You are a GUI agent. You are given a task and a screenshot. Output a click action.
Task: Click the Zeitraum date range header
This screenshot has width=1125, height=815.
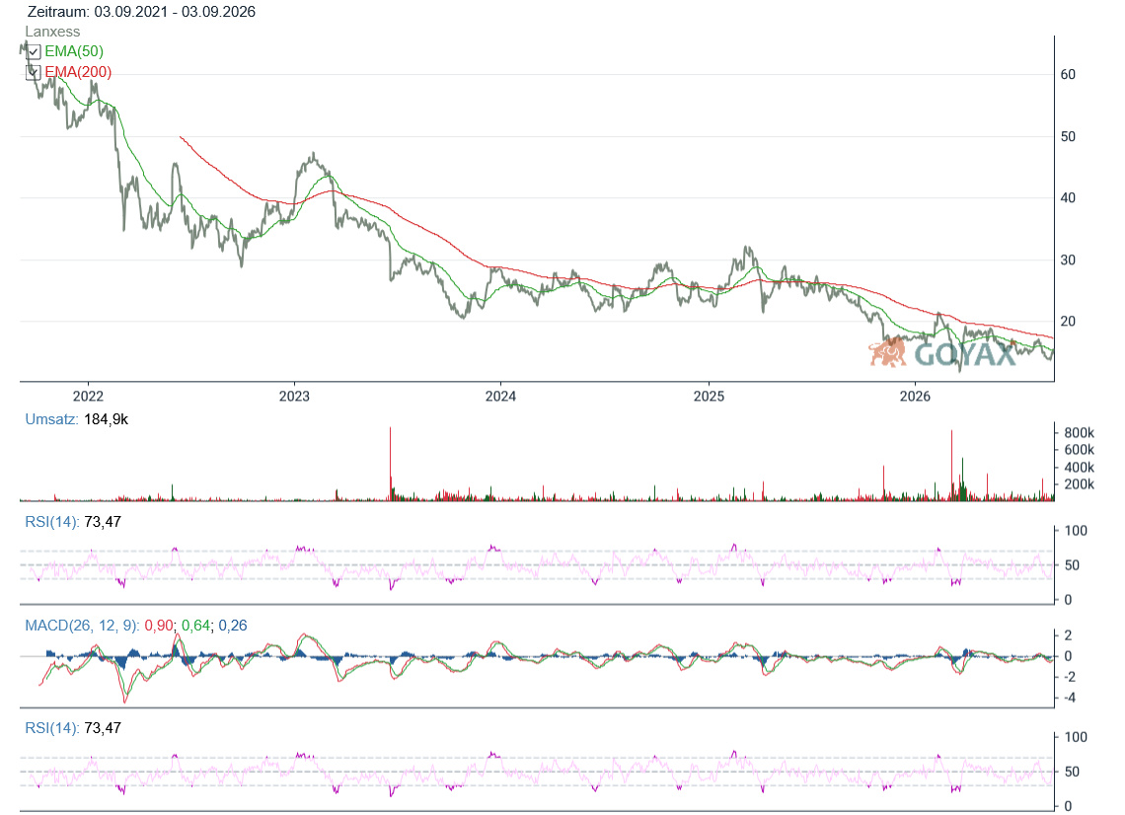pos(141,12)
